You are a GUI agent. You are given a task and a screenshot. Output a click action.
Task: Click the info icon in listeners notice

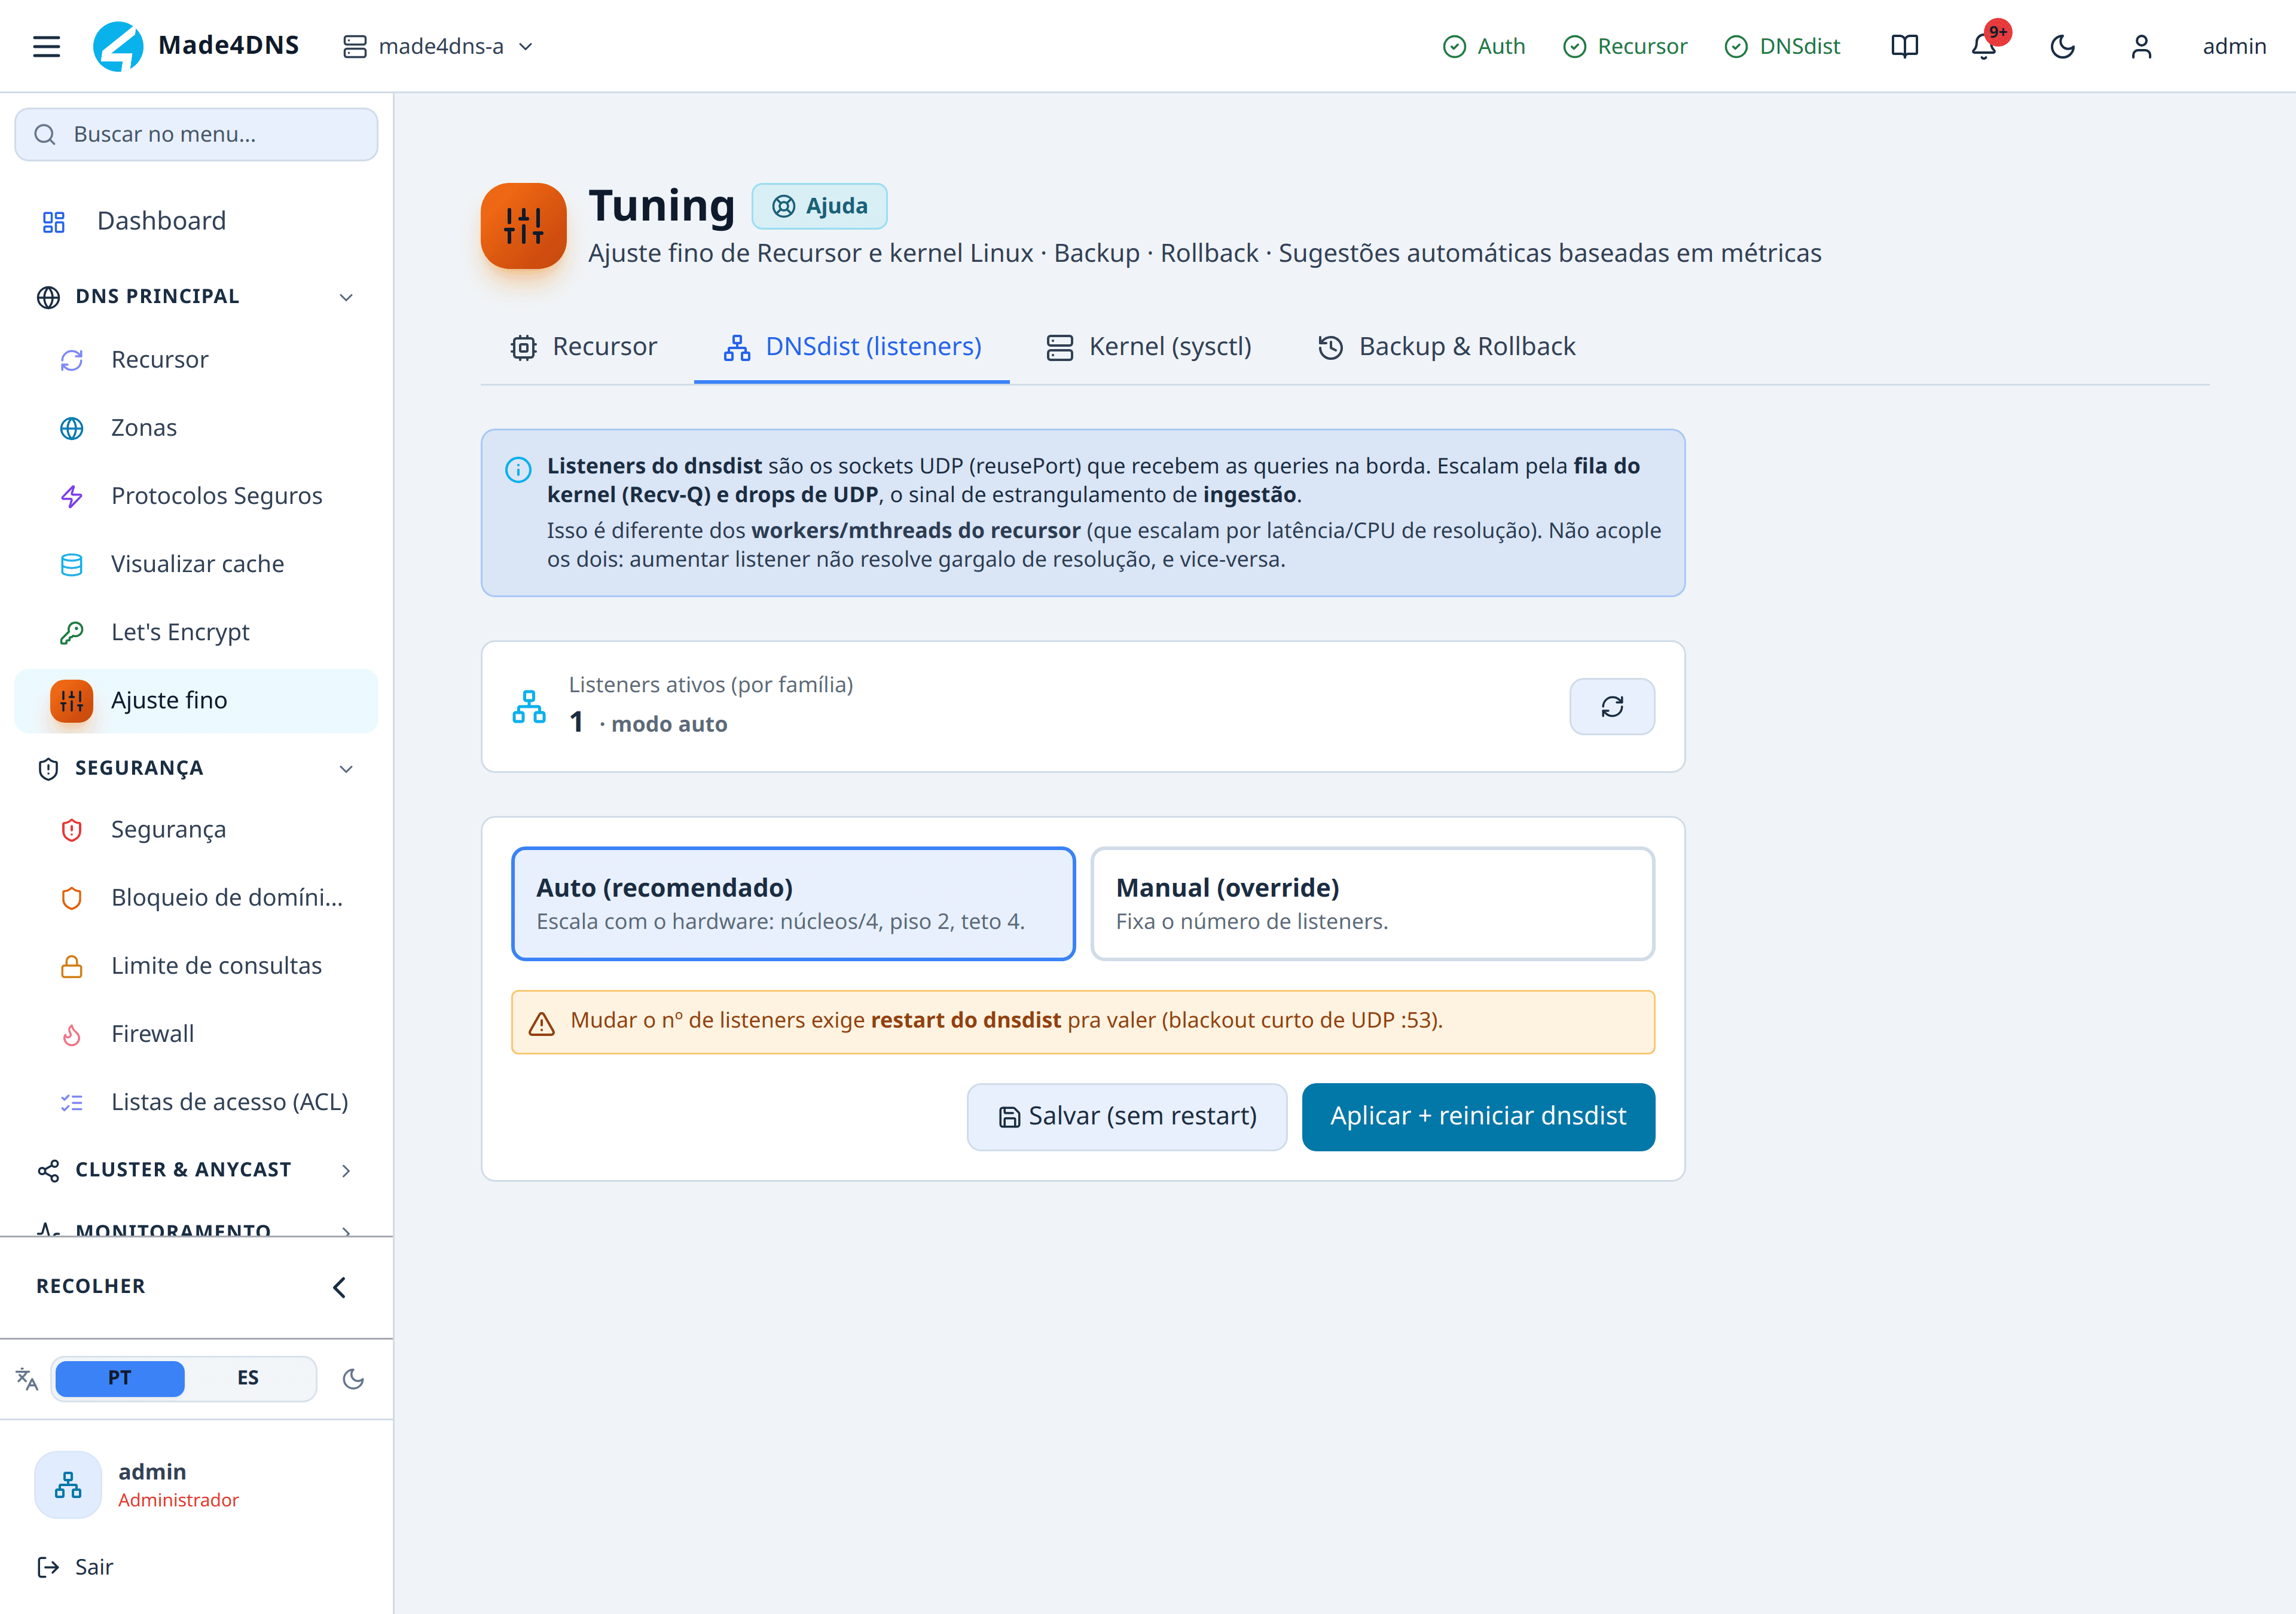click(x=518, y=469)
